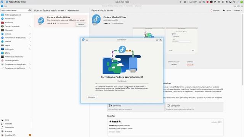Open Preferencias del sistema category icon

[x=2, y=57]
